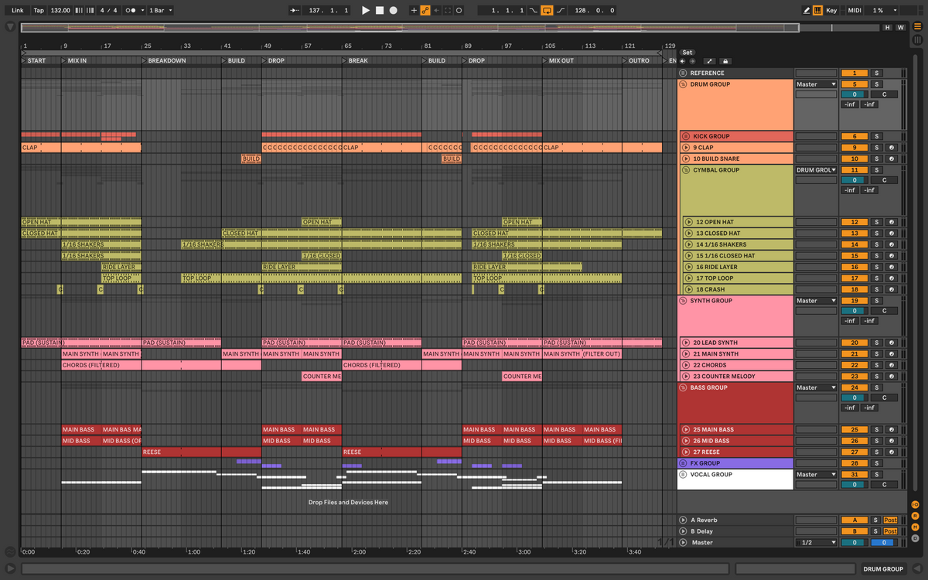Viewport: 928px width, 580px height.
Task: Unfold the FX GROUP track
Action: pyautogui.click(x=683, y=463)
